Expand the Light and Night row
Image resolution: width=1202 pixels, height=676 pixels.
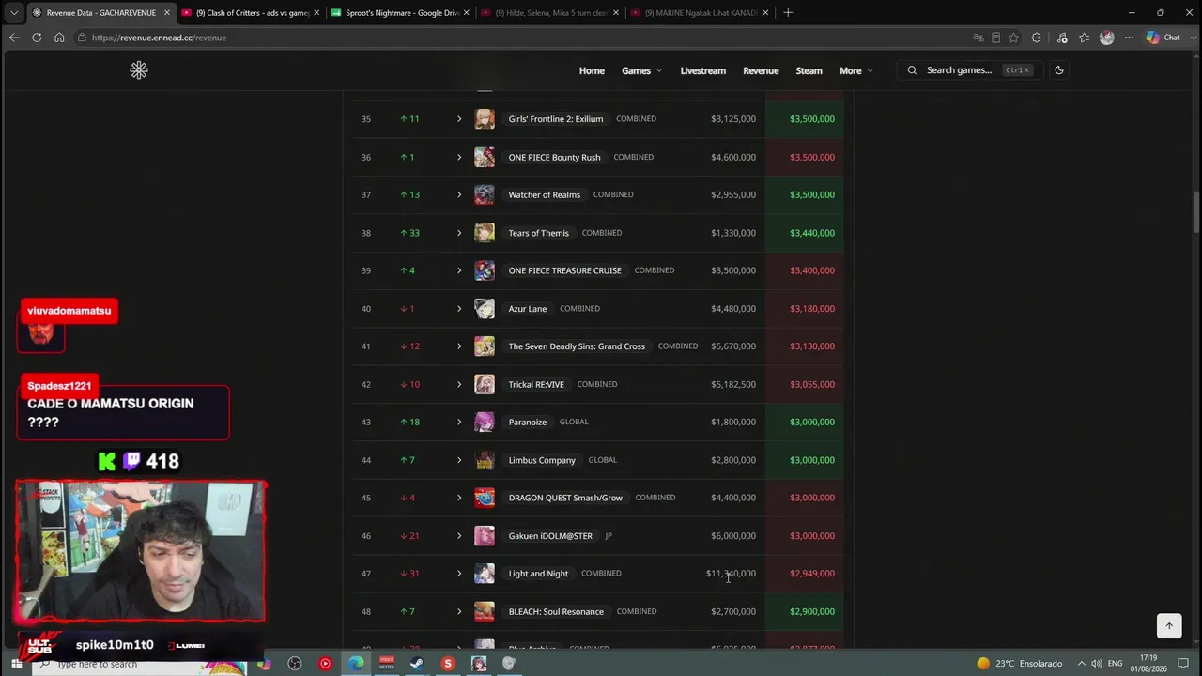(459, 574)
